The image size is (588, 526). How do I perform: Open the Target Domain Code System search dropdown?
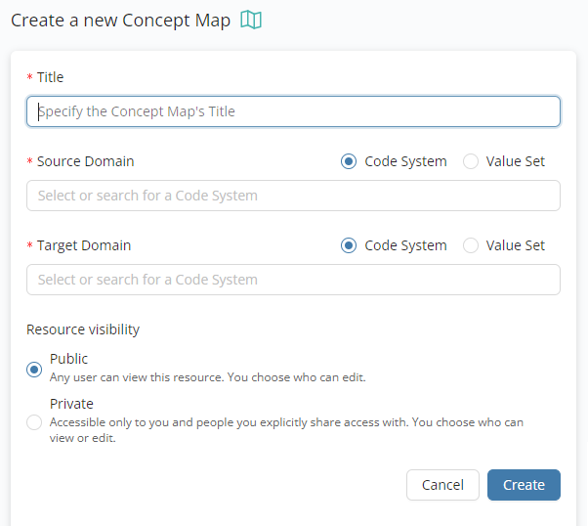click(293, 280)
